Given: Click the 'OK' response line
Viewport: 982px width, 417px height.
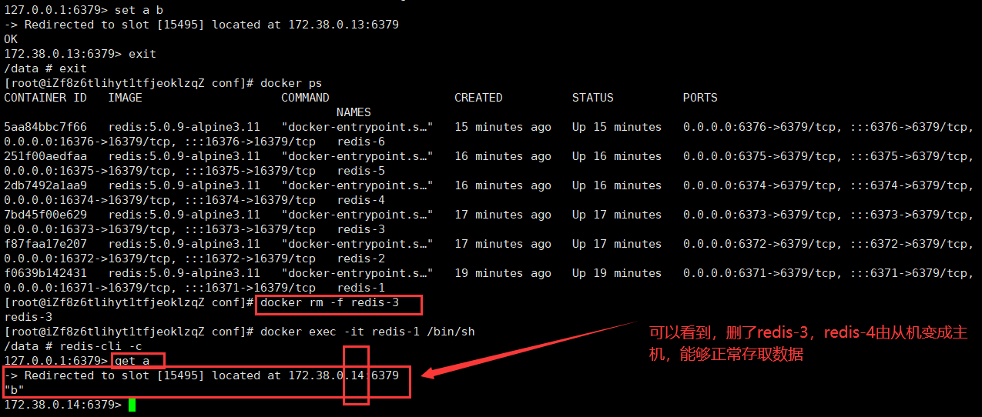Looking at the screenshot, I should [x=11, y=39].
